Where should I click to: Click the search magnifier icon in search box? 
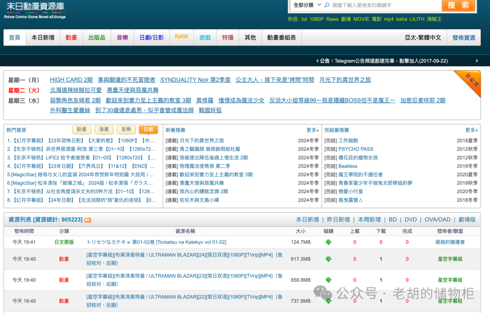pos(327,5)
